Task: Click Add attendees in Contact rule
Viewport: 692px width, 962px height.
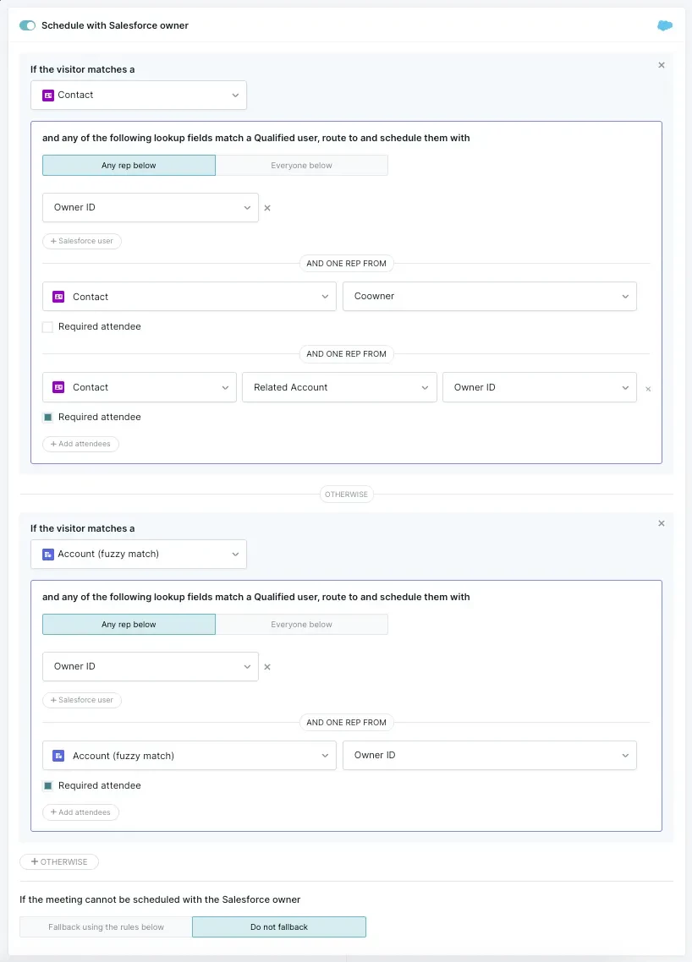Action: (80, 444)
